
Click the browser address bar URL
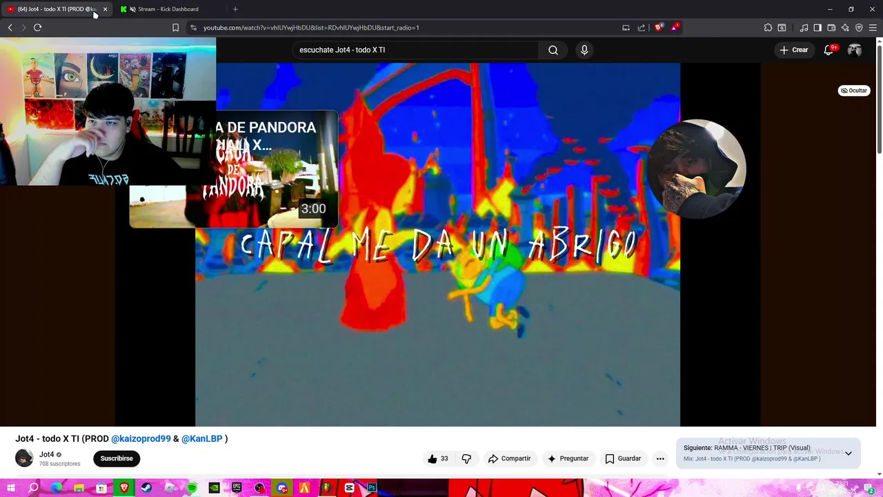point(311,28)
